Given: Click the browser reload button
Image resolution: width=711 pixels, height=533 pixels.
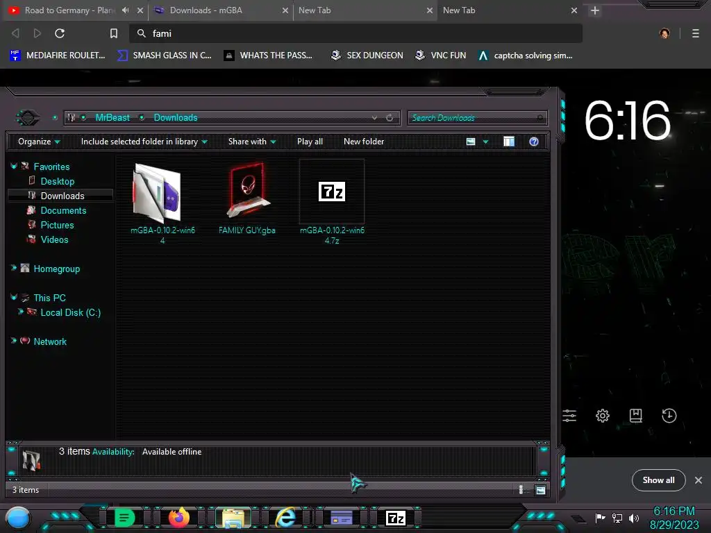Looking at the screenshot, I should coord(60,33).
